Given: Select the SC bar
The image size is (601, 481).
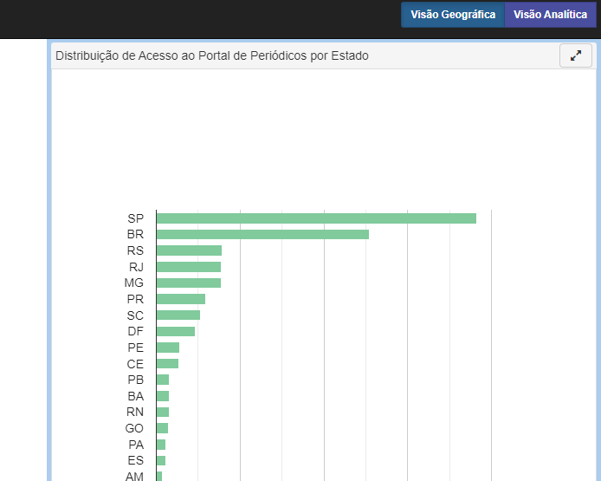Looking at the screenshot, I should point(178,315).
